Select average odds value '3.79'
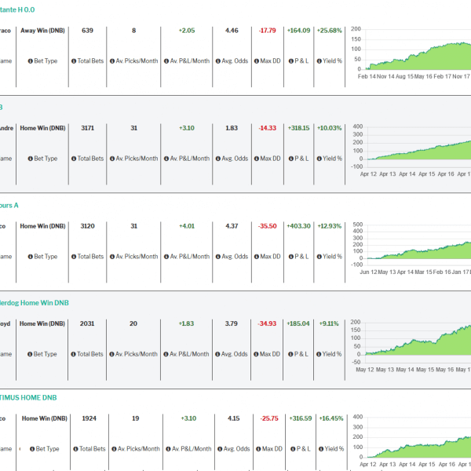 (x=232, y=323)
